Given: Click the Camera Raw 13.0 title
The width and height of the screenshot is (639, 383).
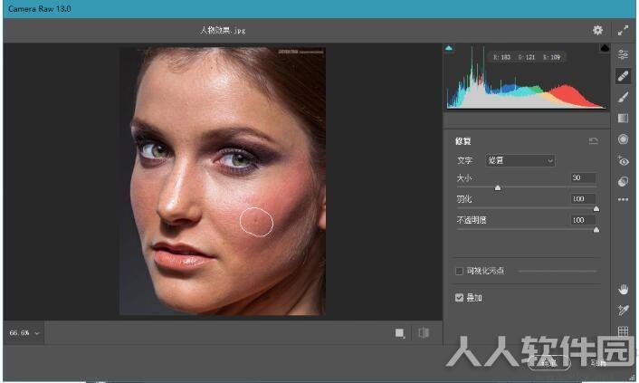Looking at the screenshot, I should (x=40, y=8).
